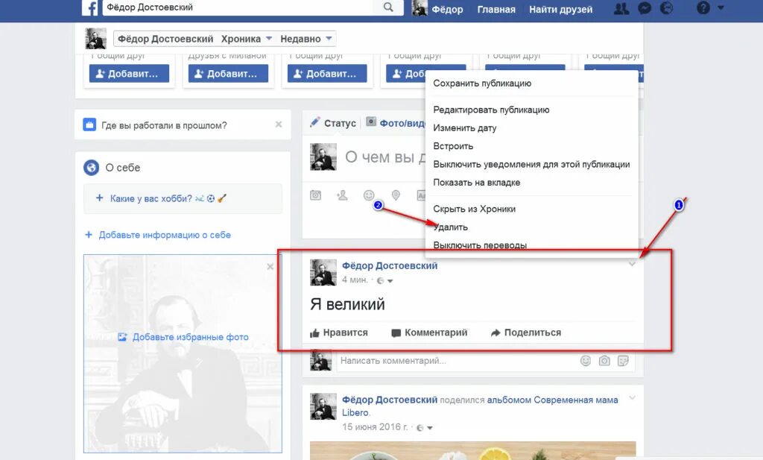
Task: Open options chevron of Я великий post
Action: point(632,265)
